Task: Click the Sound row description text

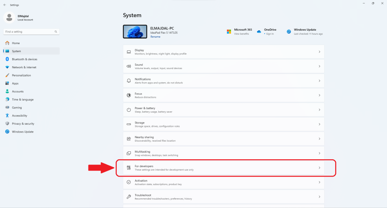Action: (x=158, y=68)
